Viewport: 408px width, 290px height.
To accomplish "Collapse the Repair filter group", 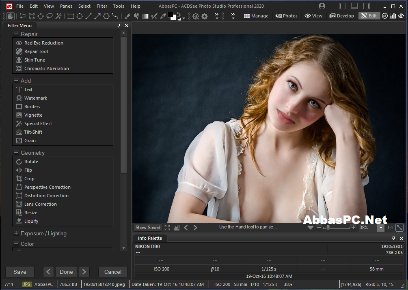I will click(x=16, y=34).
